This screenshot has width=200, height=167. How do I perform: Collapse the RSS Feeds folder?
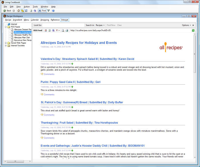click(x=6, y=27)
